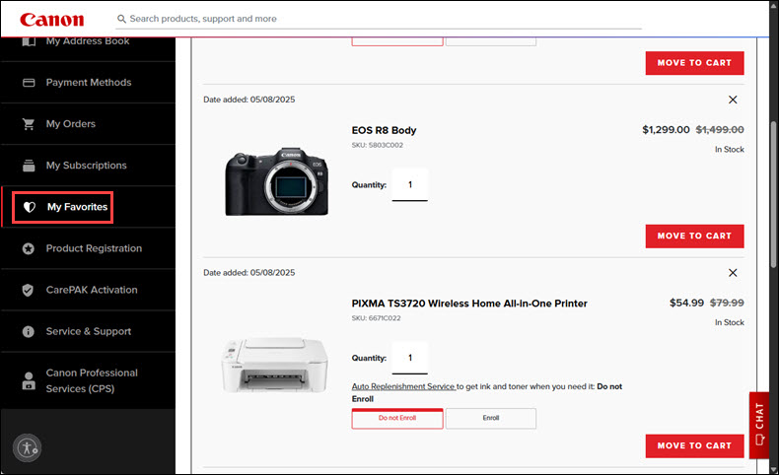Click the Payment Methods card icon
This screenshot has width=779, height=475.
tap(29, 83)
